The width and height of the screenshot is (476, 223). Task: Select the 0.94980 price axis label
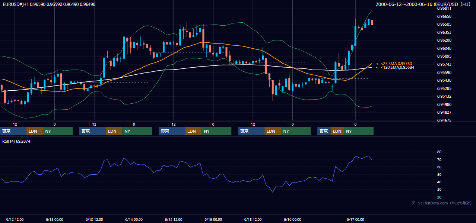[444, 104]
